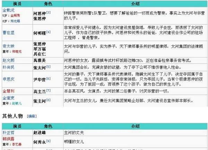Open actor link 韩琪露

(x=8, y=139)
